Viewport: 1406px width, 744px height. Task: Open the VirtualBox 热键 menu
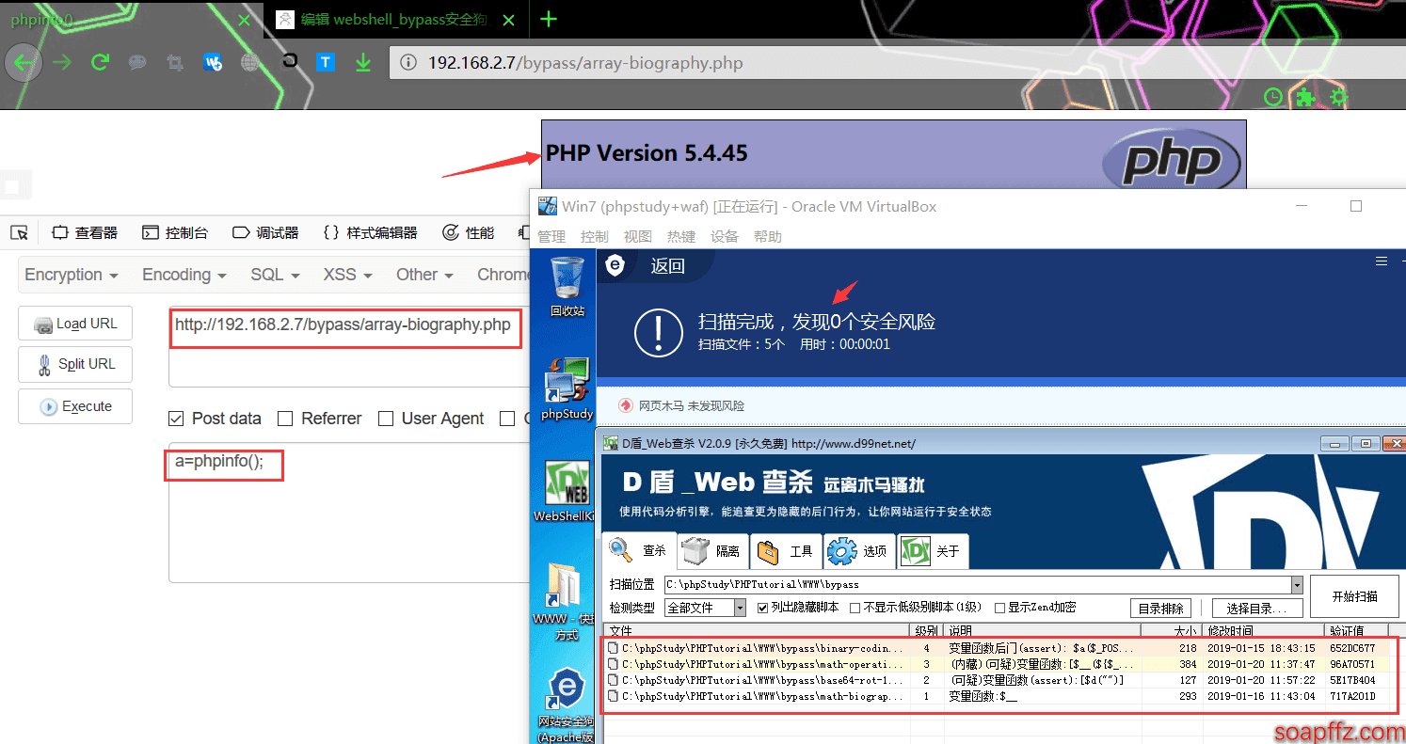pyautogui.click(x=681, y=236)
